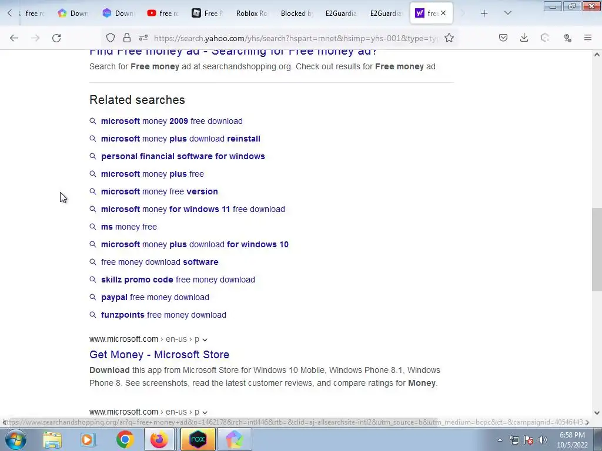Viewport: 602px width, 451px height.
Task: Search 'microsoft money plus download reinstall'
Action: point(180,139)
